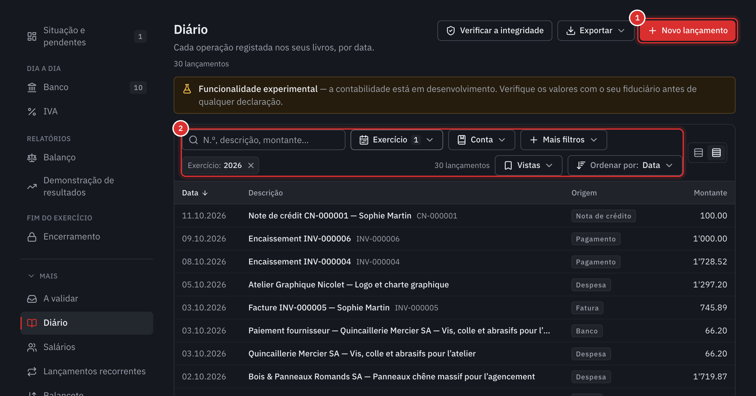Click the Descrição column header

click(x=266, y=193)
